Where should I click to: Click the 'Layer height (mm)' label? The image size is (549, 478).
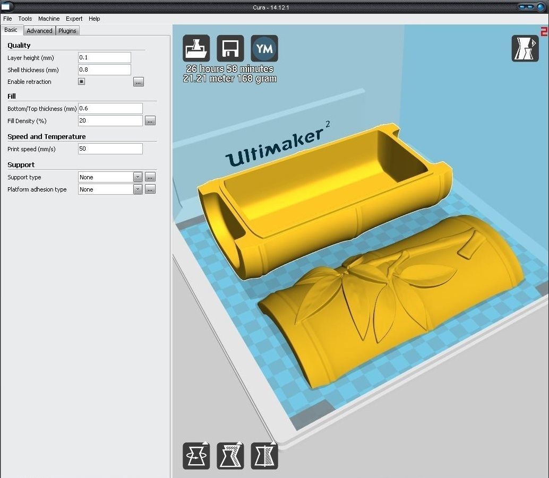[x=30, y=58]
